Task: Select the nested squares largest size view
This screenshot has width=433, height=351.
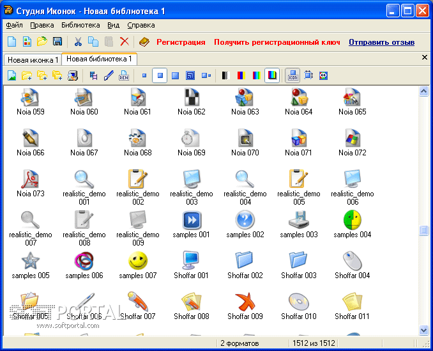Action: click(190, 75)
